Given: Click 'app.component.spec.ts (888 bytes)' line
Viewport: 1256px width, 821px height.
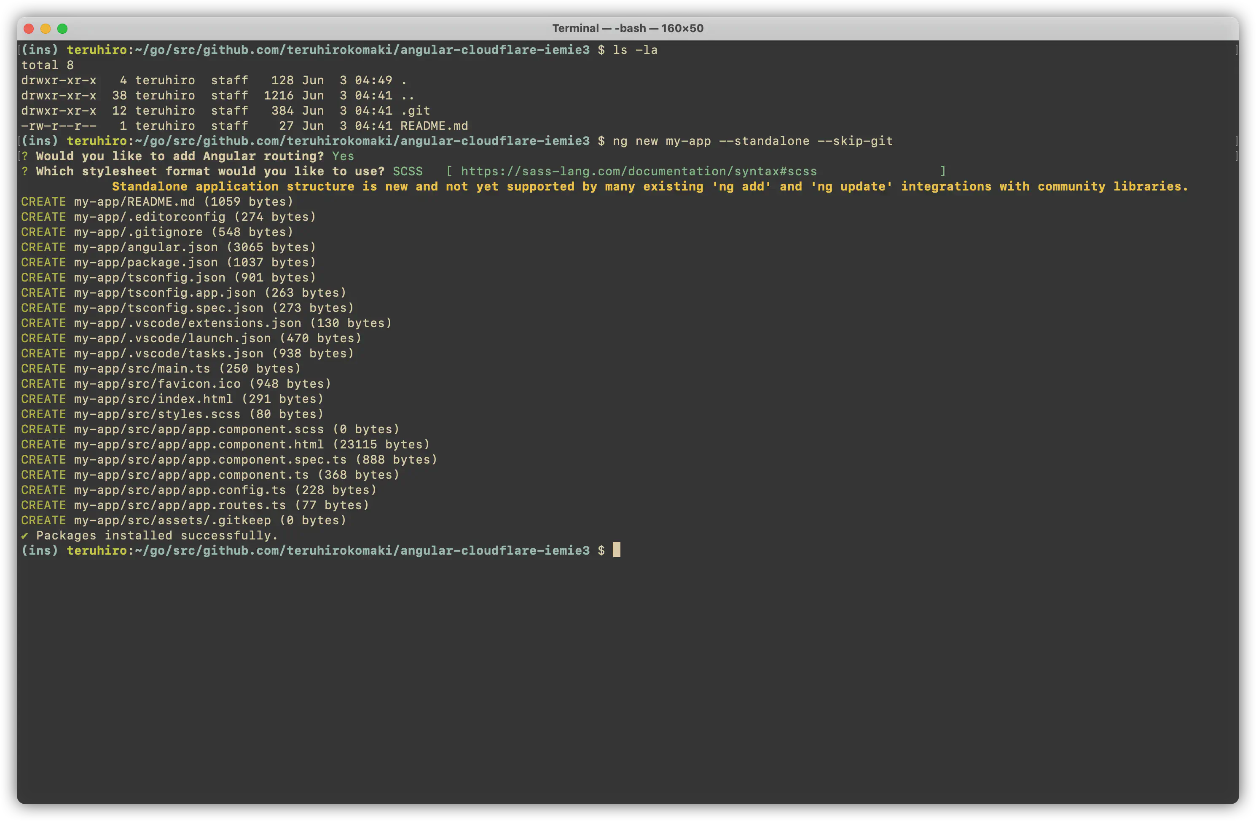Looking at the screenshot, I should (x=229, y=460).
